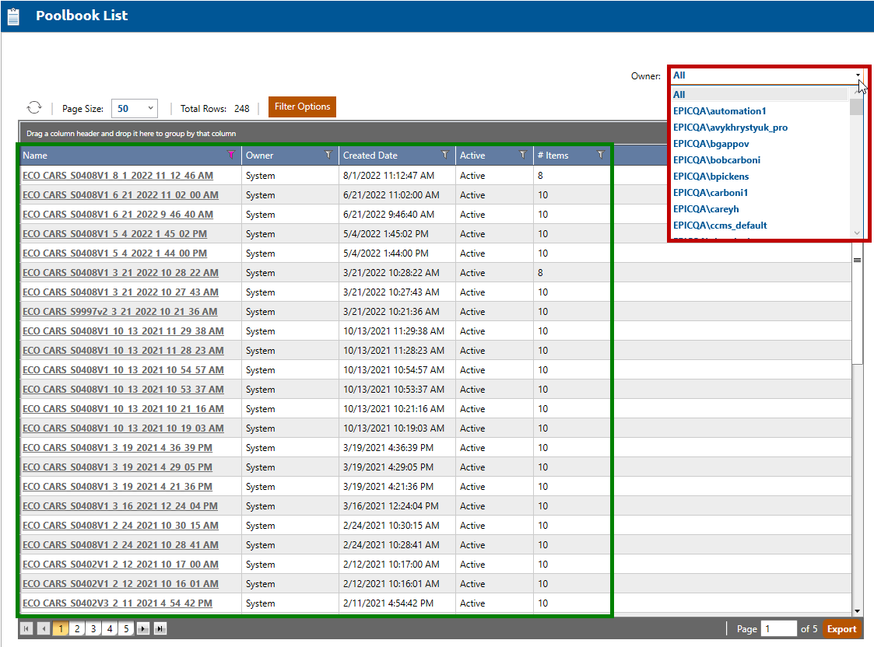
Task: Click the Export button
Action: tap(841, 629)
